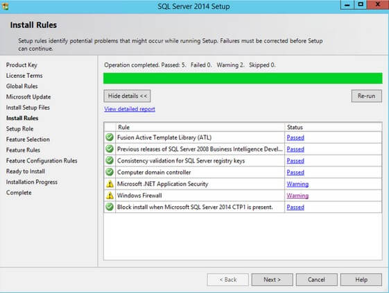Open Passed status for Previous releases of SQL Server 2008
This screenshot has height=293, width=389.
tap(295, 149)
